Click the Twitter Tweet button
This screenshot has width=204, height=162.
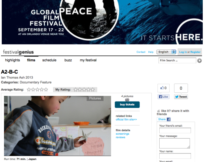(181, 97)
